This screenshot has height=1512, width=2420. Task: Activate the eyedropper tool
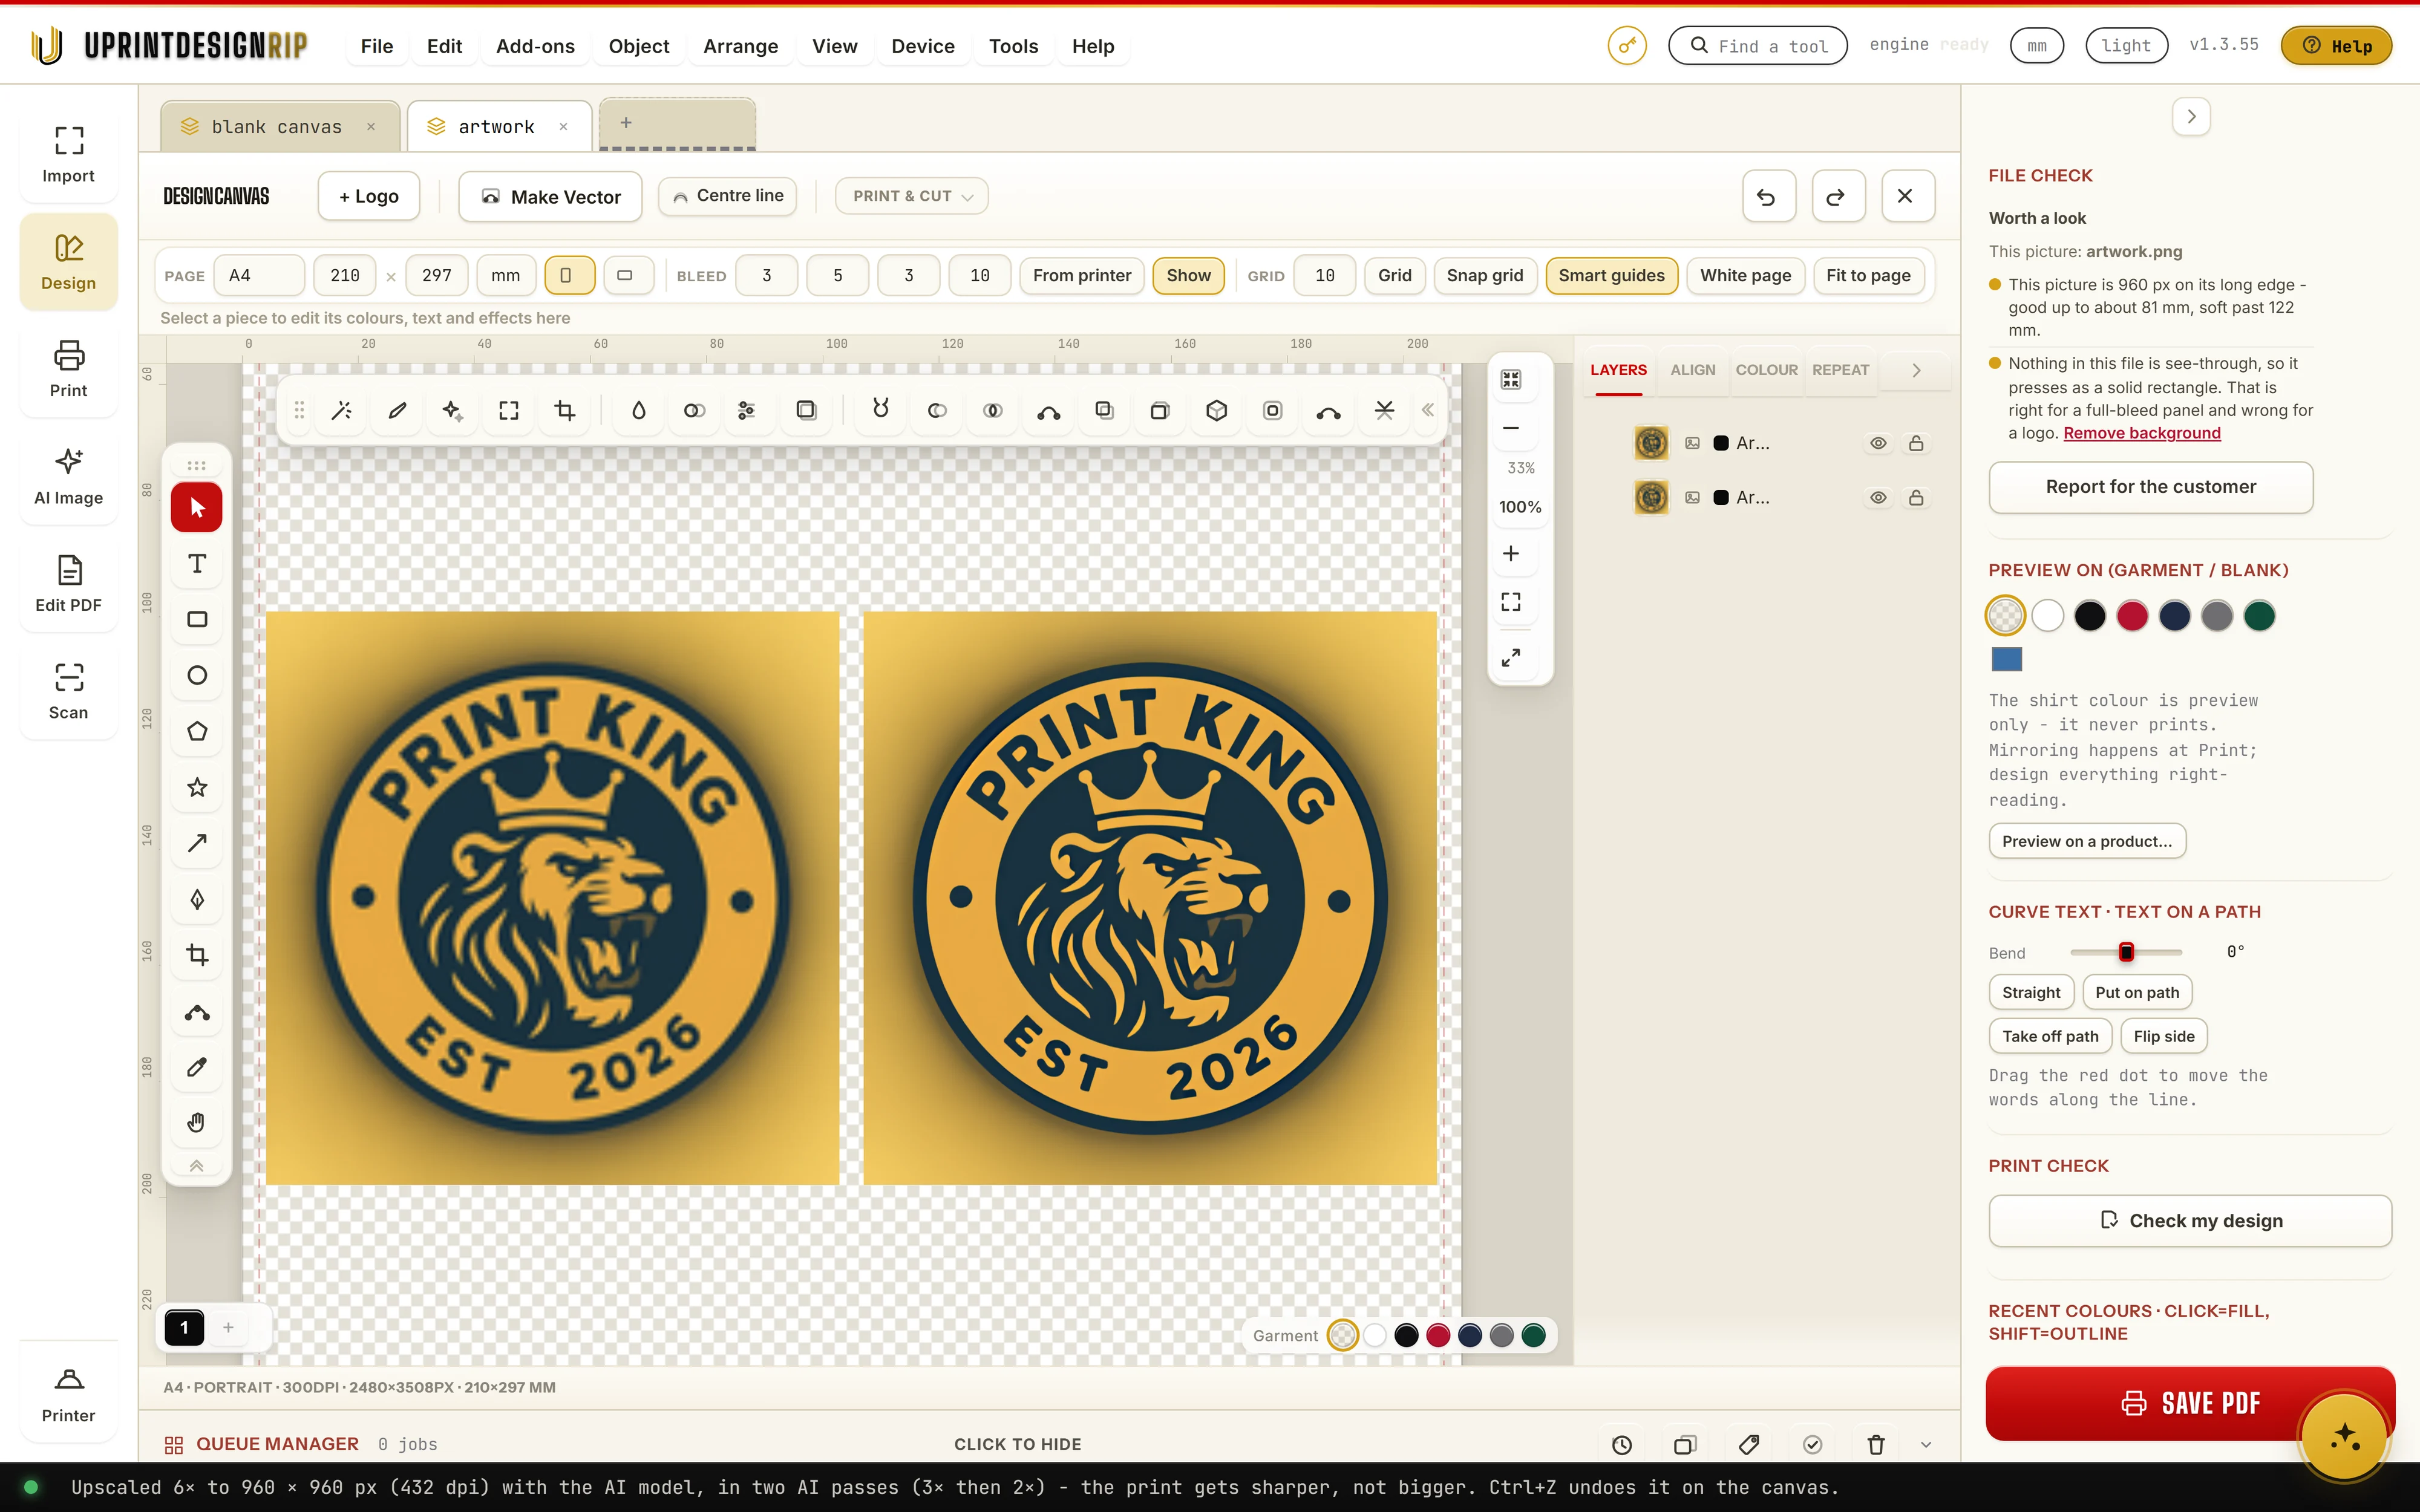[197, 1067]
